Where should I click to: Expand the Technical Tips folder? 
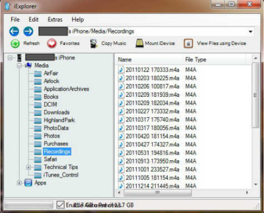coord(28,167)
